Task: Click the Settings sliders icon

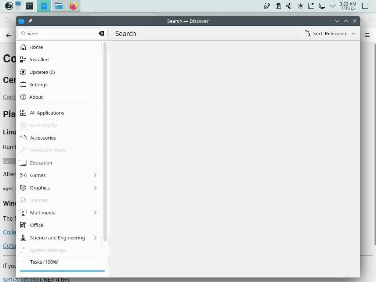Action: pos(23,84)
